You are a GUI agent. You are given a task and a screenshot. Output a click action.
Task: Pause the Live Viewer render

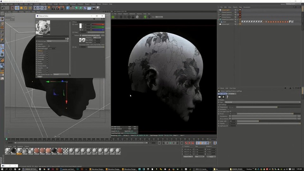121,17
